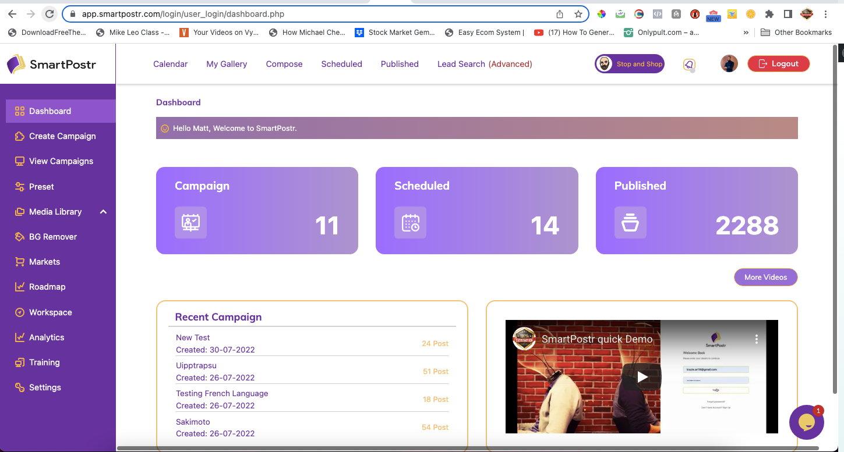Click the browser address bar URL
Viewport: 844px width, 452px height.
point(184,14)
